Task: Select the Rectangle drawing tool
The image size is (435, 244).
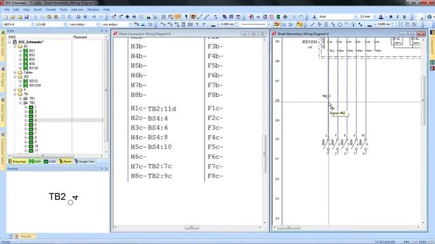Action: (326, 24)
